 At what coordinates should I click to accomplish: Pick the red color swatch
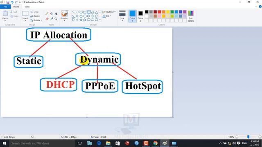159,12
